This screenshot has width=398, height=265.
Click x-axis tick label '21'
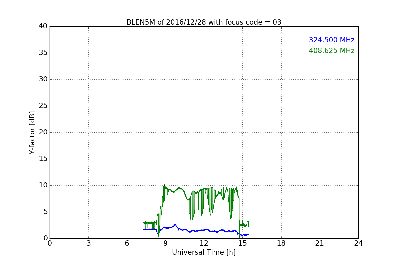[x=320, y=243]
